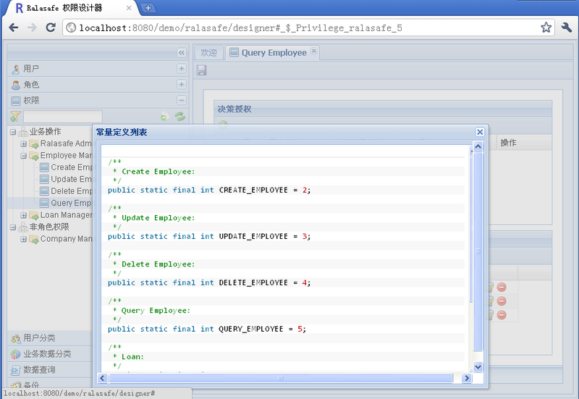Expand the 用户 panel with plus button
The image size is (579, 399).
click(x=181, y=69)
